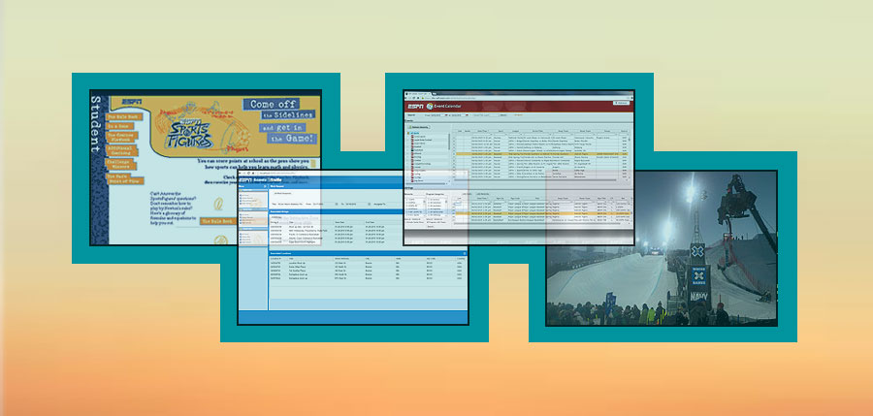873x416 pixels.
Task: Open 'The Coaches Playbook' button in Sports Figures page
Action: 122,136
